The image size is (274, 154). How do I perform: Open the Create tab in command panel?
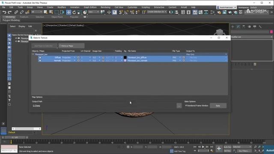coord(233,27)
